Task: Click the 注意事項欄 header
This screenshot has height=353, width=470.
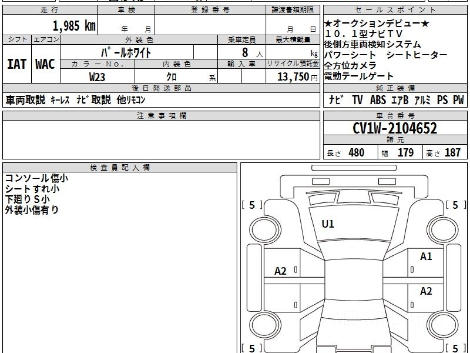Action: pos(161,116)
